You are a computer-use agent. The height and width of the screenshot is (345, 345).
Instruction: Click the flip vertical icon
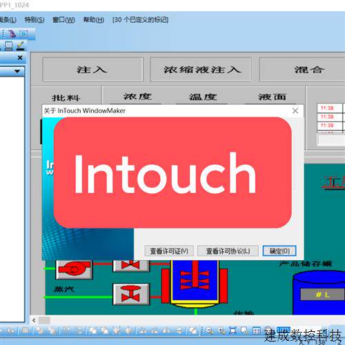point(179,331)
